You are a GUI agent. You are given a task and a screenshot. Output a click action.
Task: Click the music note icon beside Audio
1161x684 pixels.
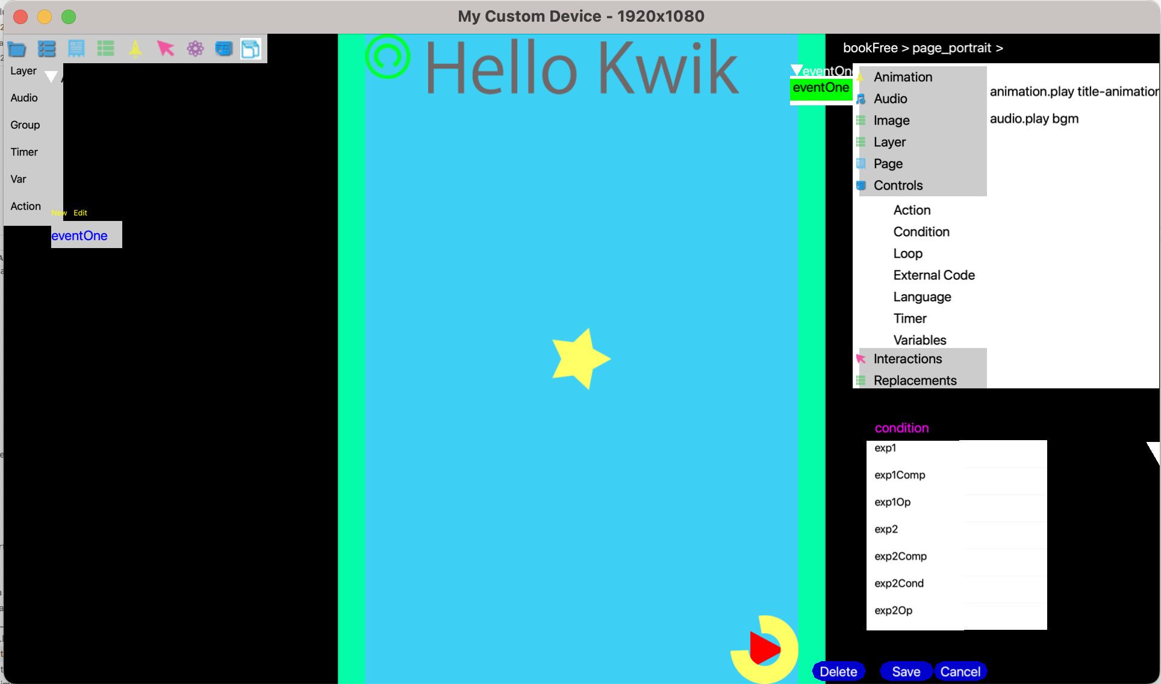pos(861,99)
